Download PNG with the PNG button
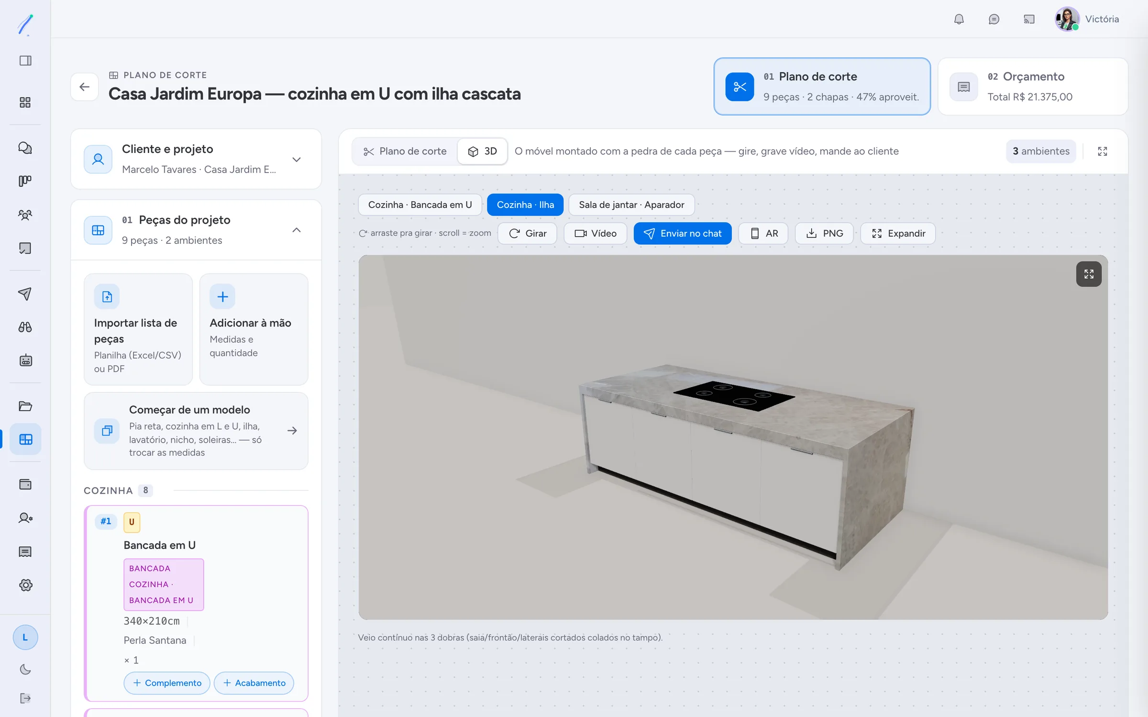This screenshot has width=1148, height=717. pyautogui.click(x=824, y=233)
